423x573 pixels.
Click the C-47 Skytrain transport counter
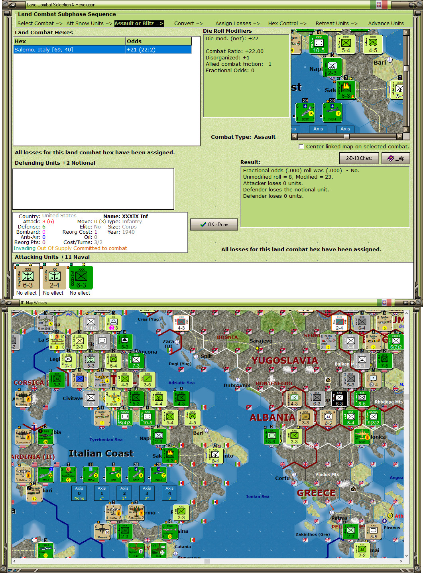pyautogui.click(x=136, y=550)
